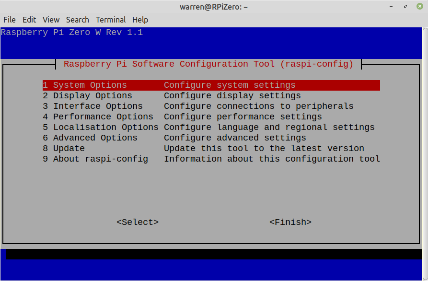Click the warren@RPiZero title bar
The image size is (428, 281).
[214, 7]
